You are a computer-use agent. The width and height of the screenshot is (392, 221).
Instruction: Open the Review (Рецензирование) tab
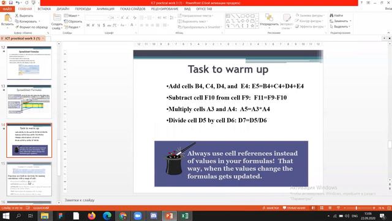(165, 9)
